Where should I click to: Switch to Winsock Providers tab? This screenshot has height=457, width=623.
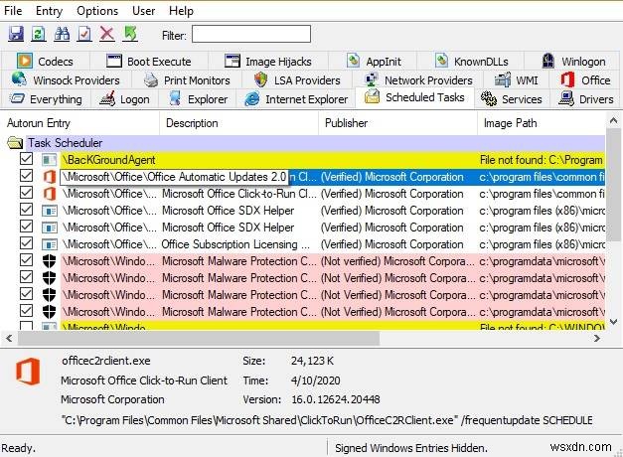tap(66, 79)
